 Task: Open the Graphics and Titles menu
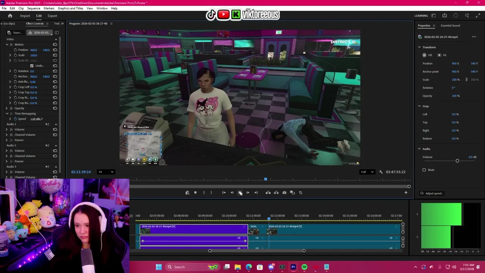coord(70,8)
